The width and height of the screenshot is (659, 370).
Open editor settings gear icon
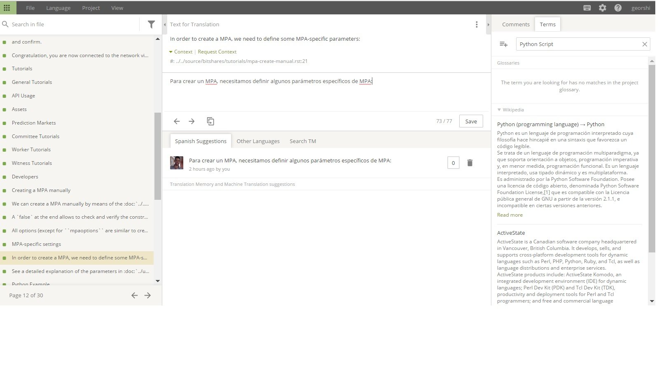(x=603, y=8)
